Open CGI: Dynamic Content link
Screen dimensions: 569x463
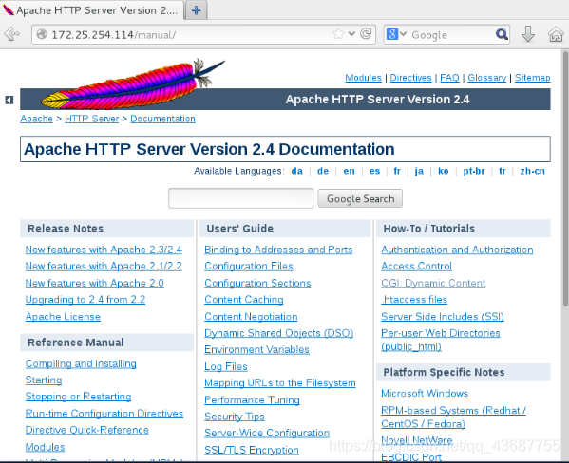[x=433, y=283]
